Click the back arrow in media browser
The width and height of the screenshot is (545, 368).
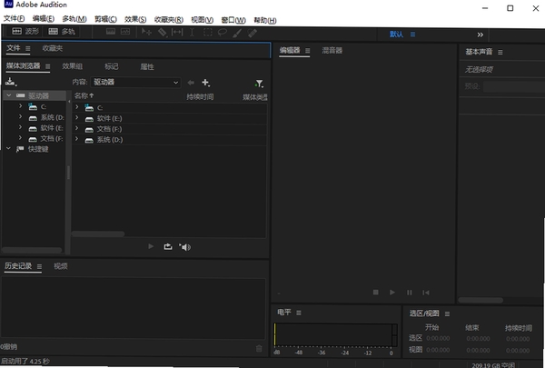tap(191, 83)
